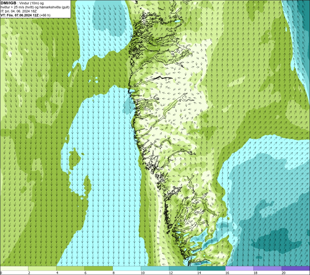Click the turquoise 10–12 m/s legend swatch
Viewport: 310px width, 275px height.
point(155,268)
